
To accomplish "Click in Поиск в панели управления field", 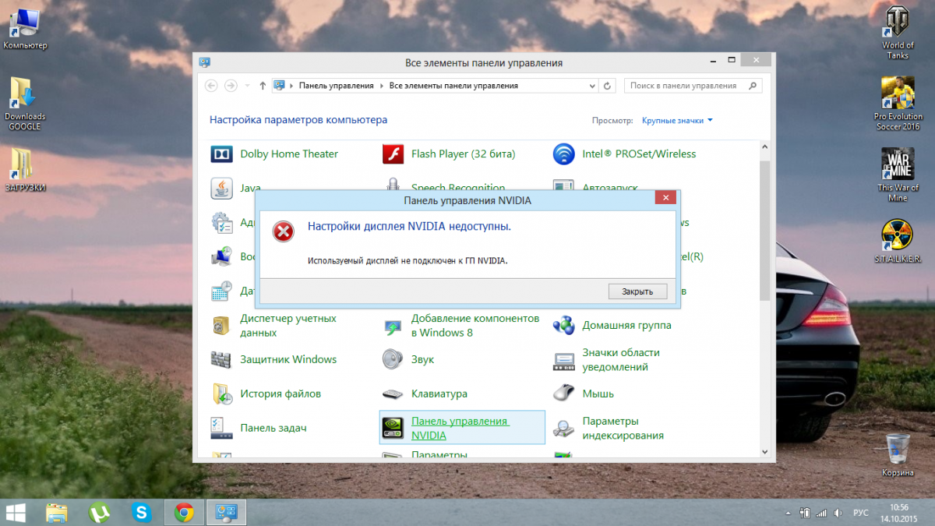I will pos(686,86).
